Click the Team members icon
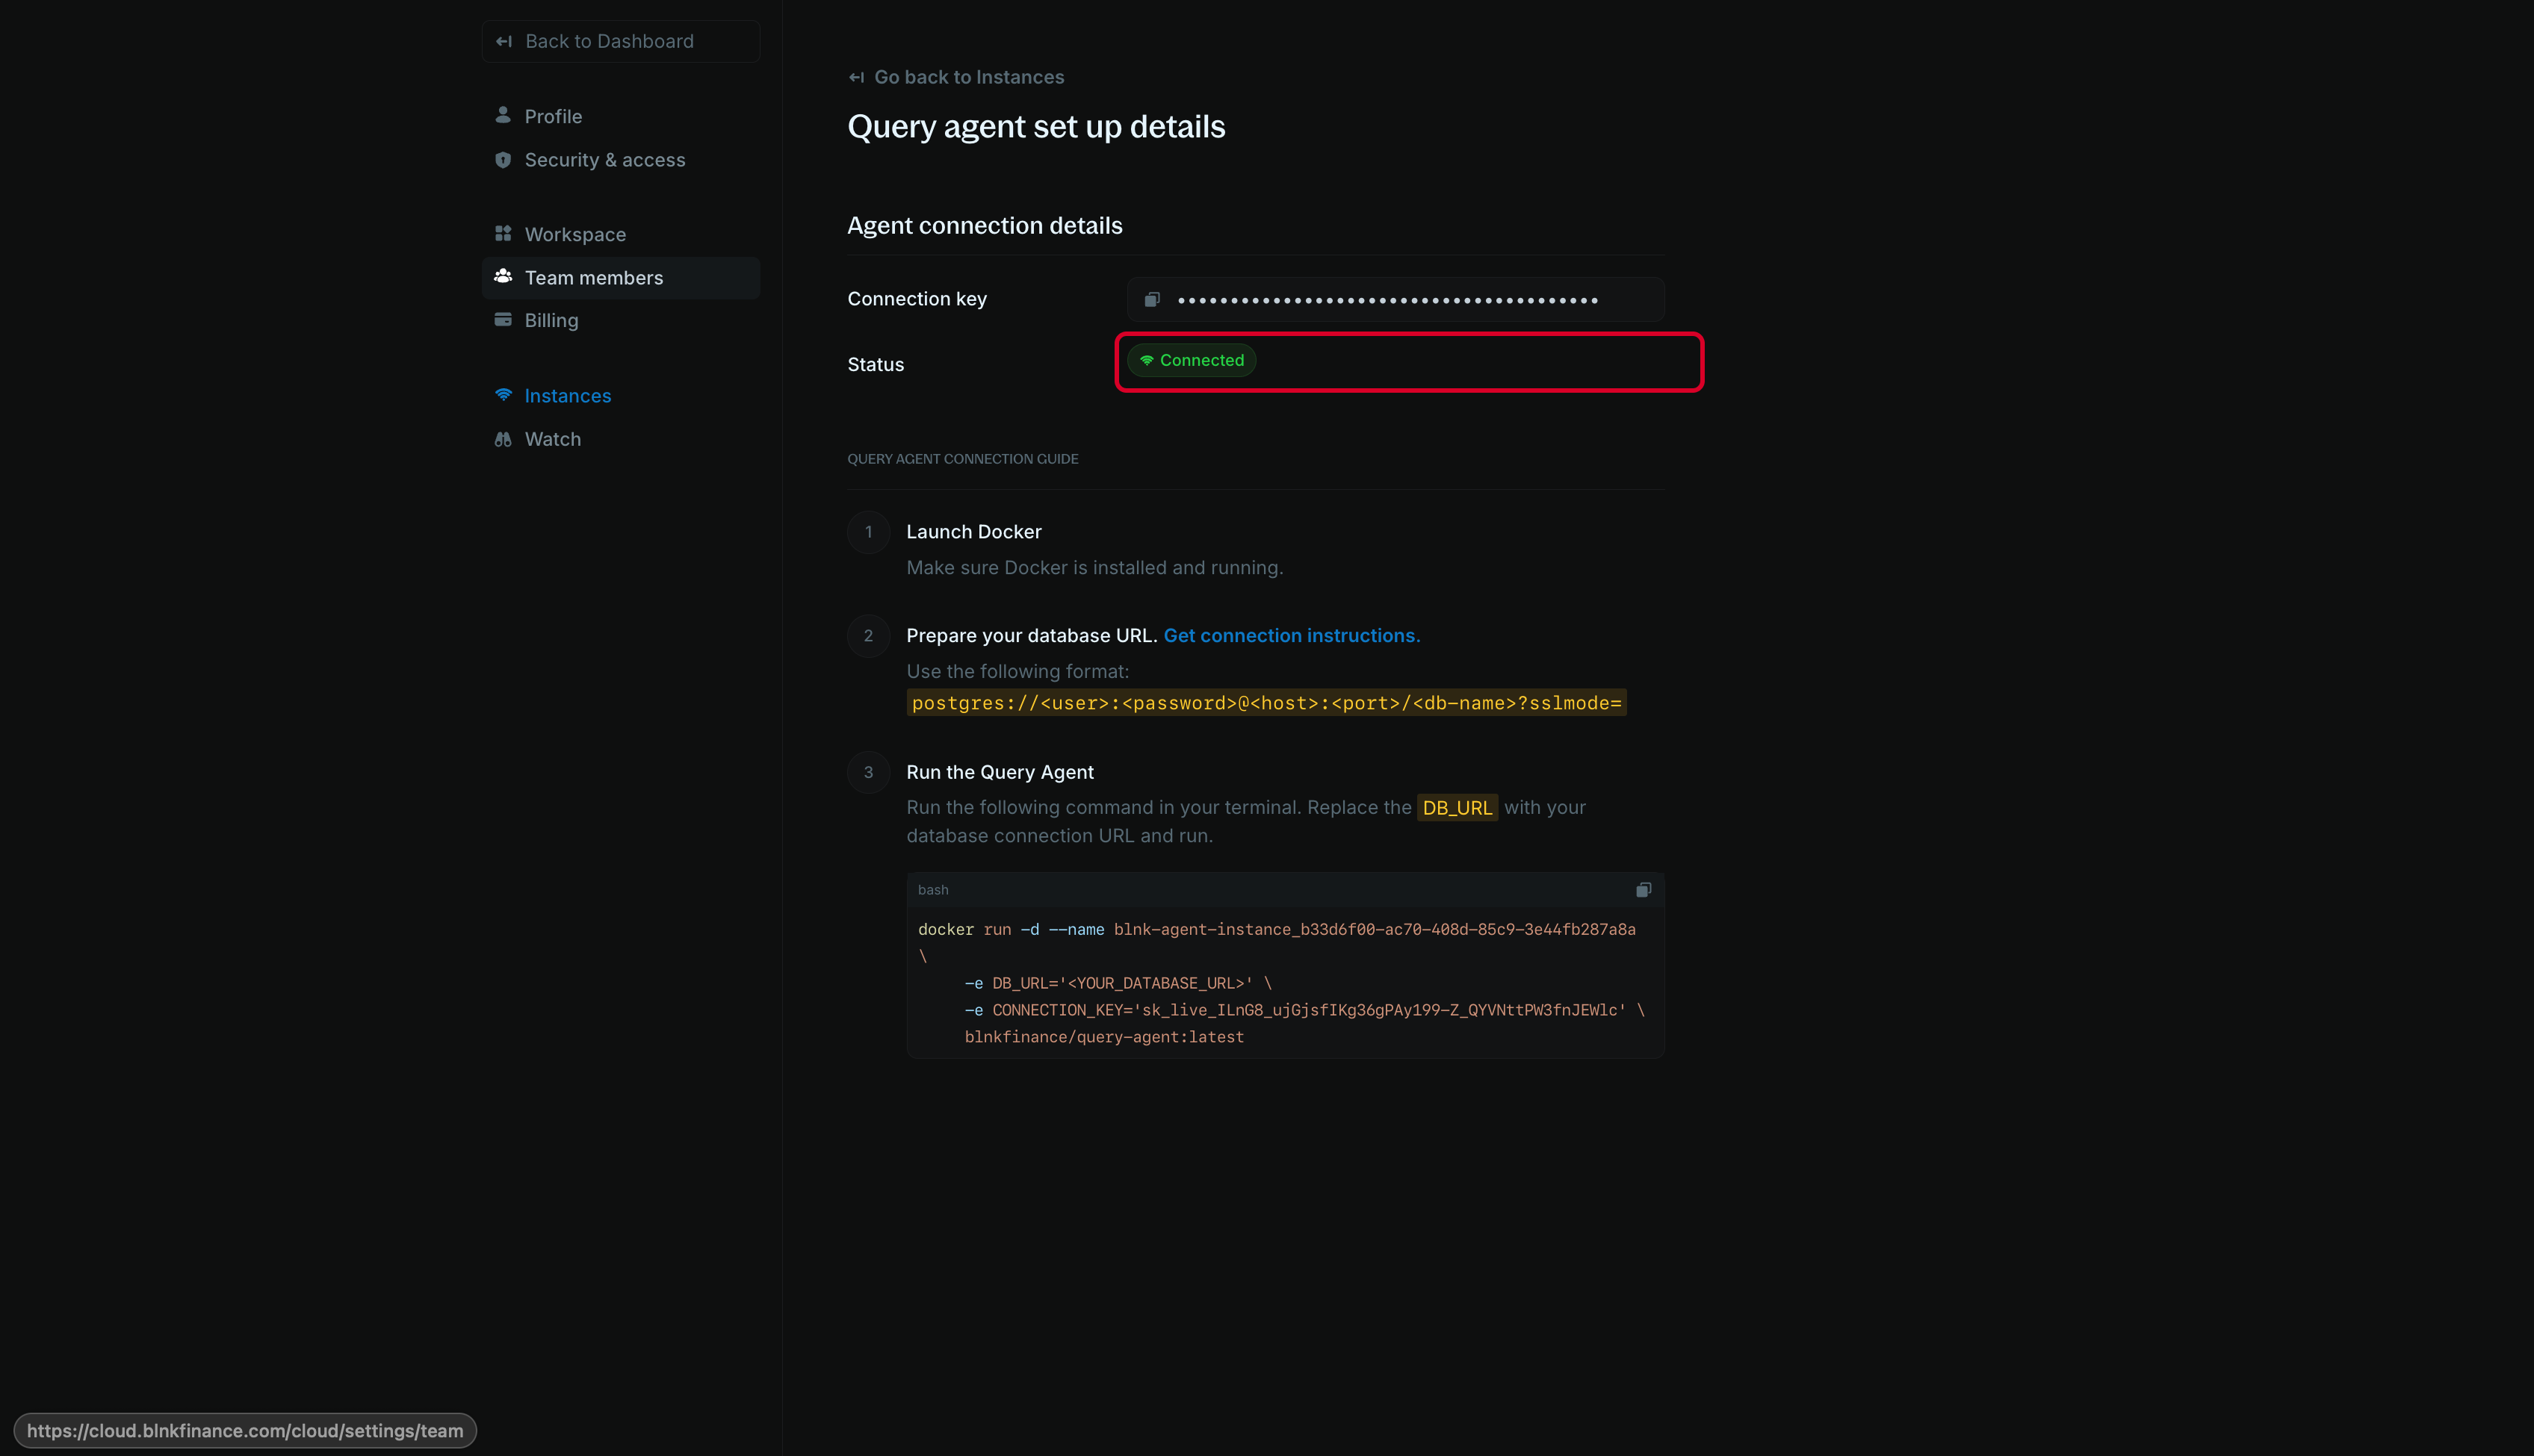Screen dimensions: 2534x1456 tap(504, 277)
